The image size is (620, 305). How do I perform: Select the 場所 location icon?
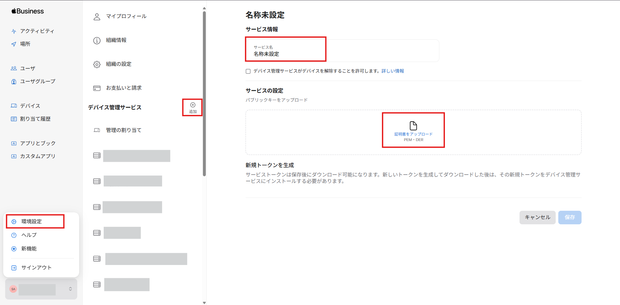25,44
